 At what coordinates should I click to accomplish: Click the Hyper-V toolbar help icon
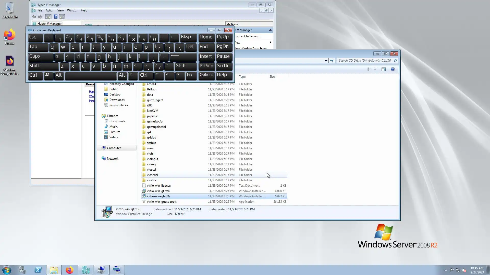click(56, 17)
